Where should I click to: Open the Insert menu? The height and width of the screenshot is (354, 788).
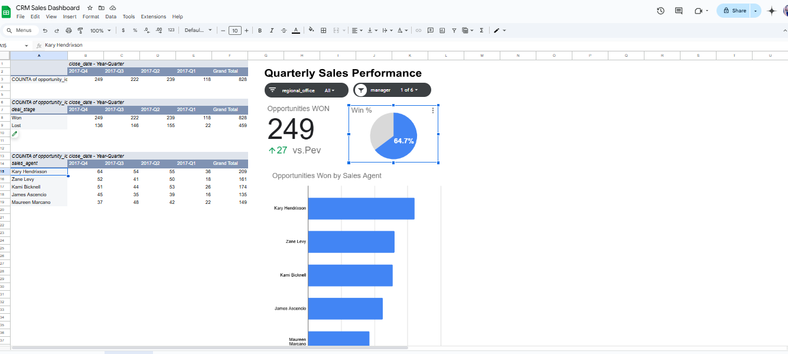tap(70, 17)
